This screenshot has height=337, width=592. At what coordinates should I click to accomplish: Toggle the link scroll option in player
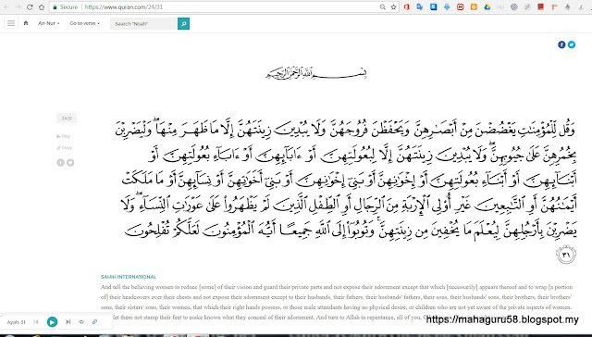coord(94,322)
